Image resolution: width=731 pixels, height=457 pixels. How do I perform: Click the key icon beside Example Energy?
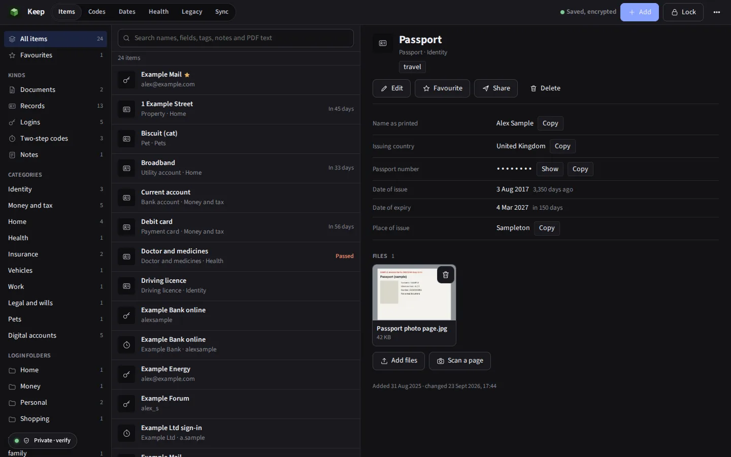[127, 374]
